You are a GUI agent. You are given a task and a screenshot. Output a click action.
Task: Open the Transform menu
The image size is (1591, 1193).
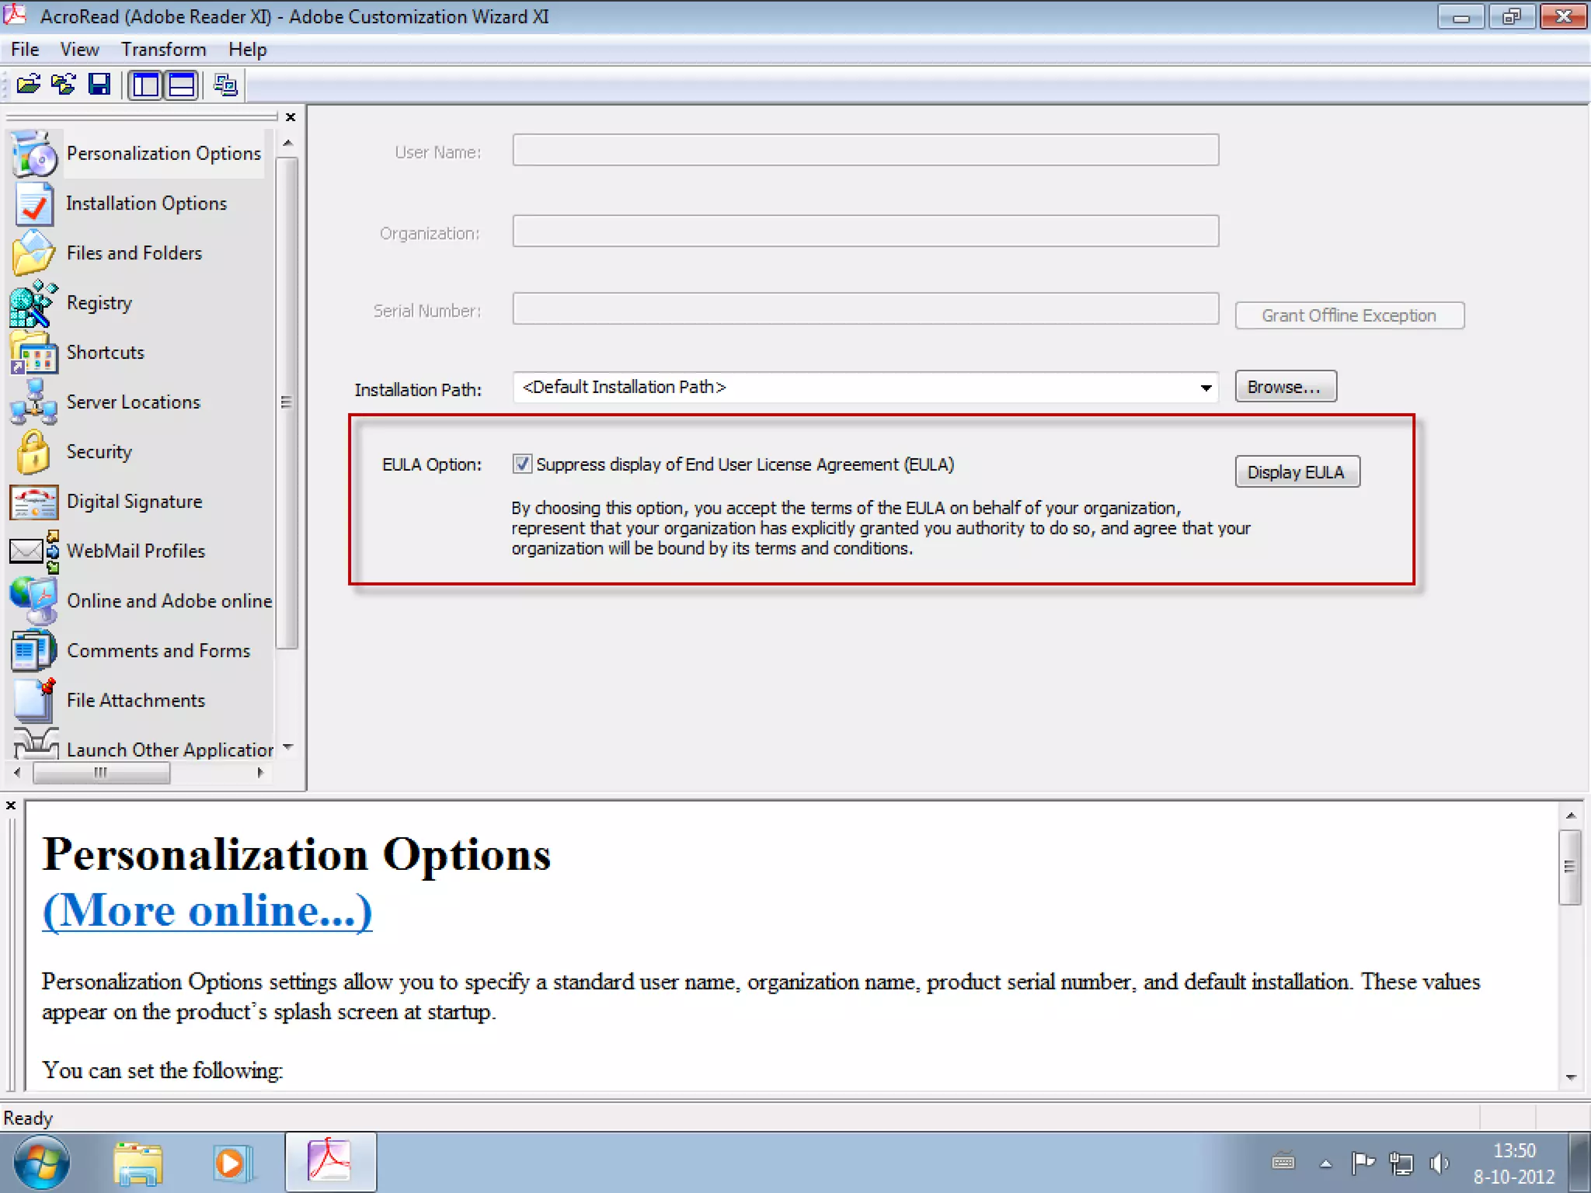163,49
